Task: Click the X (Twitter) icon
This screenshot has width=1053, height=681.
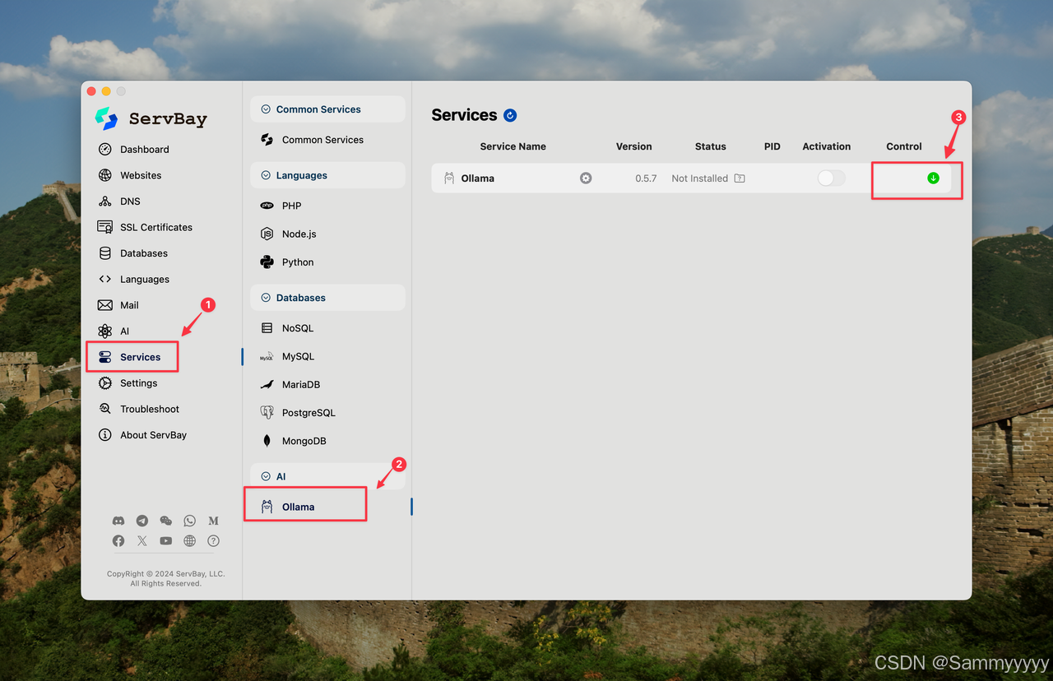Action: 142,540
